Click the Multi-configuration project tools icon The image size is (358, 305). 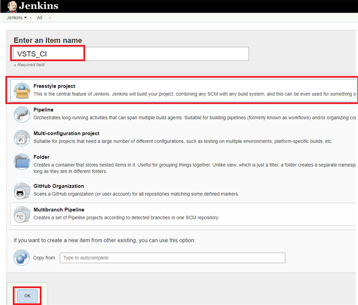click(22, 138)
